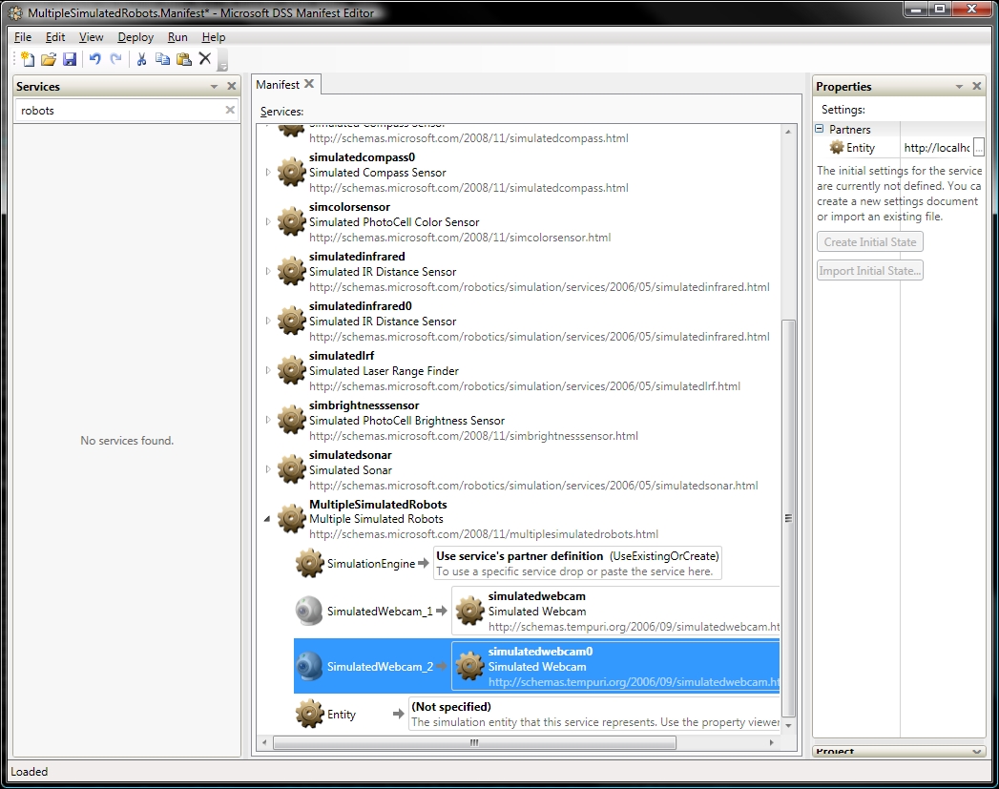The image size is (999, 789).
Task: Click the Create Initial State button
Action: [870, 242]
